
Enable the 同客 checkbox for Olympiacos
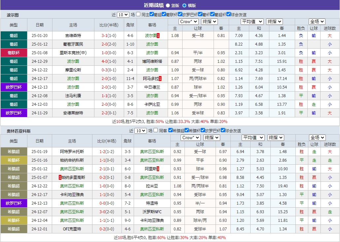pyautogui.click(x=155, y=131)
